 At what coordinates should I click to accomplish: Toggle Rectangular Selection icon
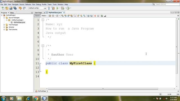pos(75,16)
